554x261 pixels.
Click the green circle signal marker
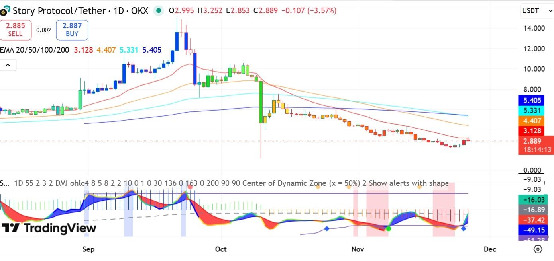point(389,228)
